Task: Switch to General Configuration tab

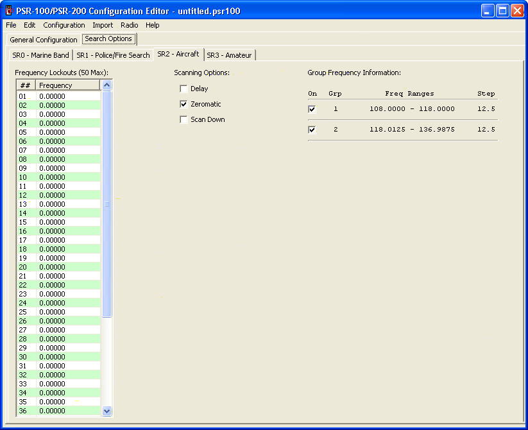Action: 44,40
